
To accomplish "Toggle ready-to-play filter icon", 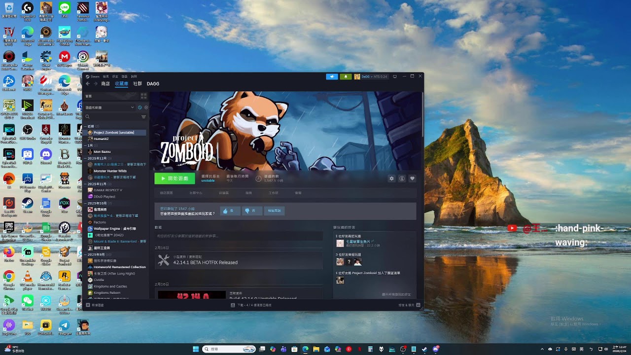I will point(146,107).
